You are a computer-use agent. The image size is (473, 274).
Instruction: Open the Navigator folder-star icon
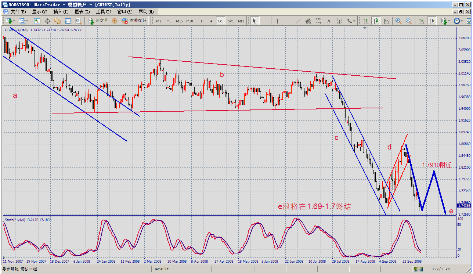(x=58, y=21)
